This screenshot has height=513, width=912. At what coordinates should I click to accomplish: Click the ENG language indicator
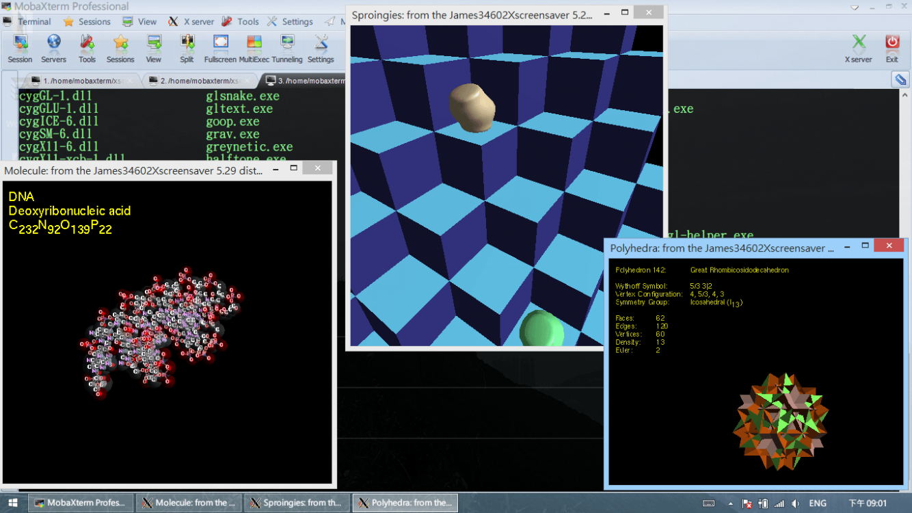pos(818,503)
